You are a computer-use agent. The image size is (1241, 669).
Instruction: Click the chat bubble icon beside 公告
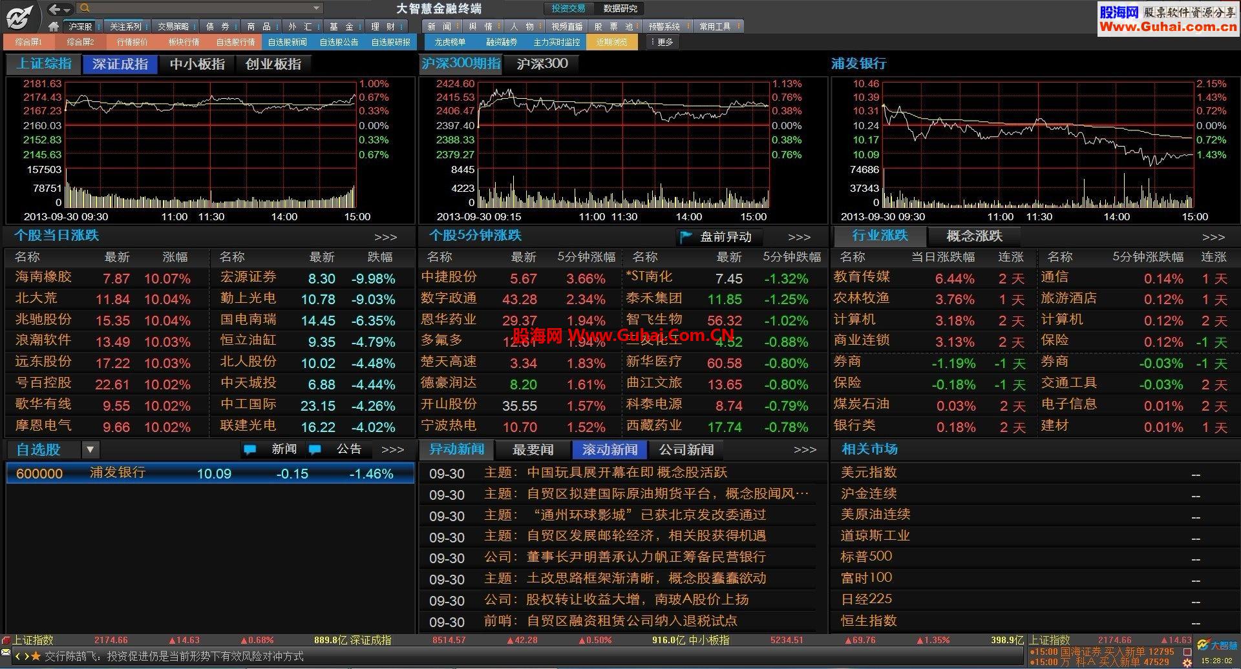[315, 449]
